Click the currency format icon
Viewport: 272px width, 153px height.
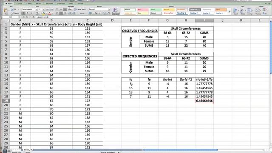pos(91,13)
